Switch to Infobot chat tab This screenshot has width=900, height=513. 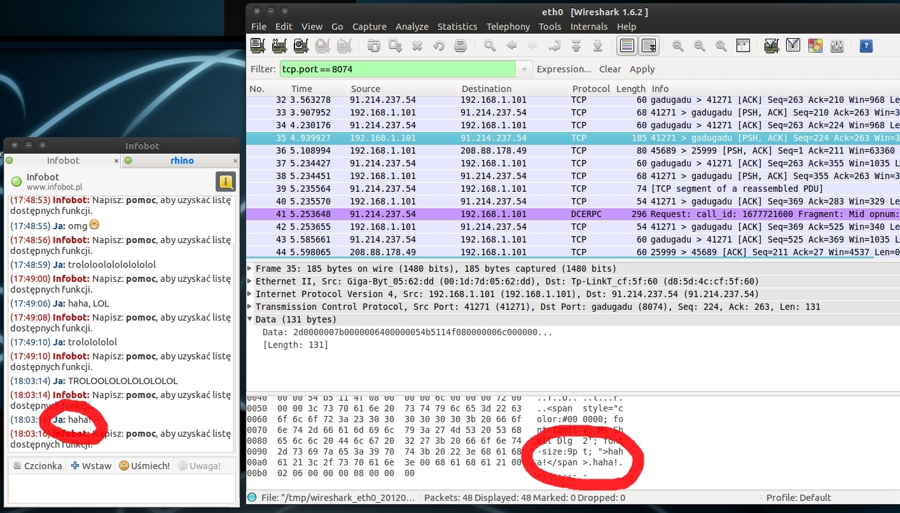click(62, 161)
